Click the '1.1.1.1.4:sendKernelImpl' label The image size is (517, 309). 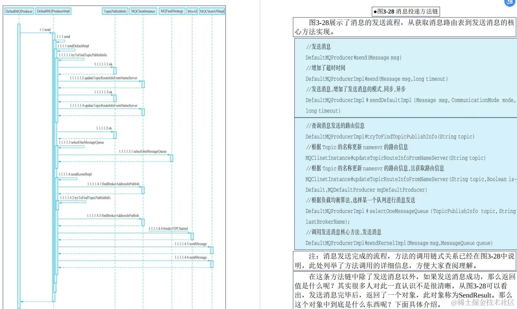click(x=75, y=174)
